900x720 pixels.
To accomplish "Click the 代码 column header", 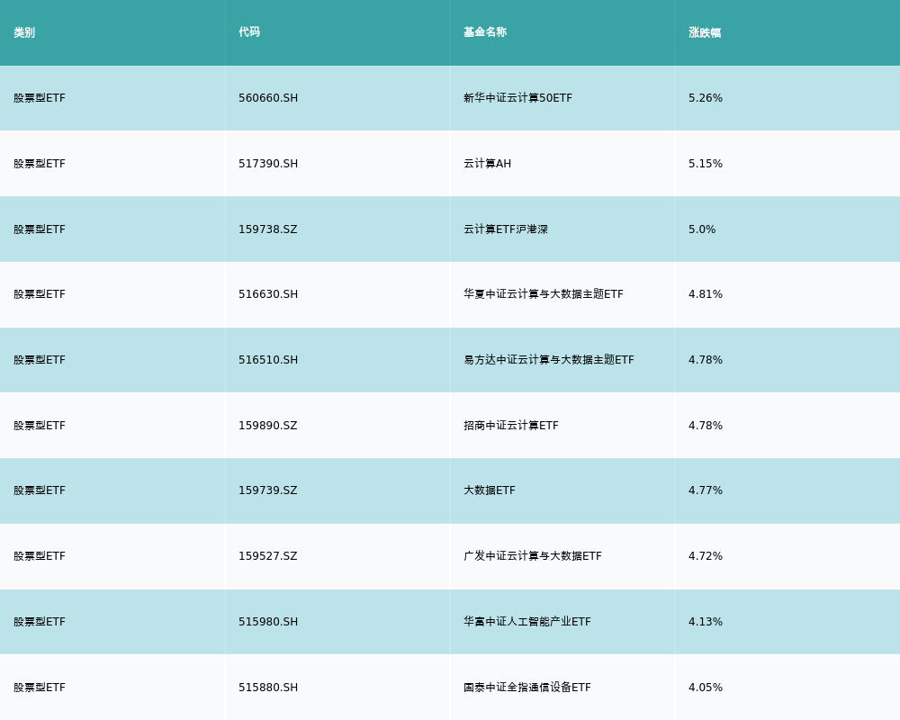I will (x=249, y=32).
